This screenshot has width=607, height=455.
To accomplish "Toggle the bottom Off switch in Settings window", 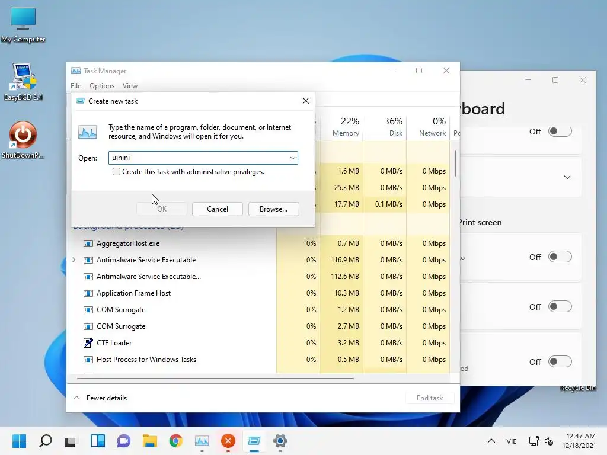I will pos(560,362).
